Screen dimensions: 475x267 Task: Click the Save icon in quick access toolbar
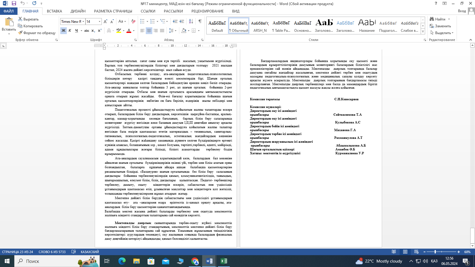(14, 4)
